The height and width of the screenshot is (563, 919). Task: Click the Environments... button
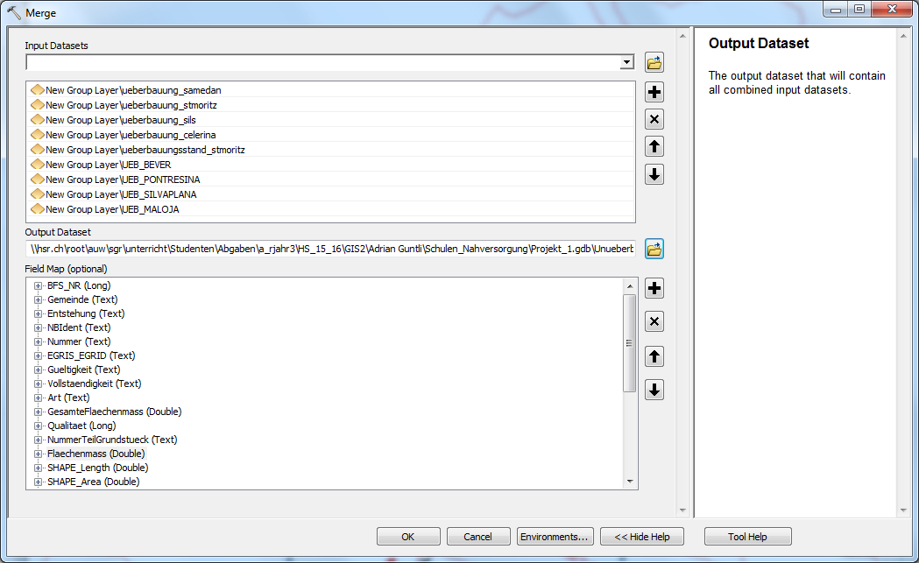(x=555, y=537)
